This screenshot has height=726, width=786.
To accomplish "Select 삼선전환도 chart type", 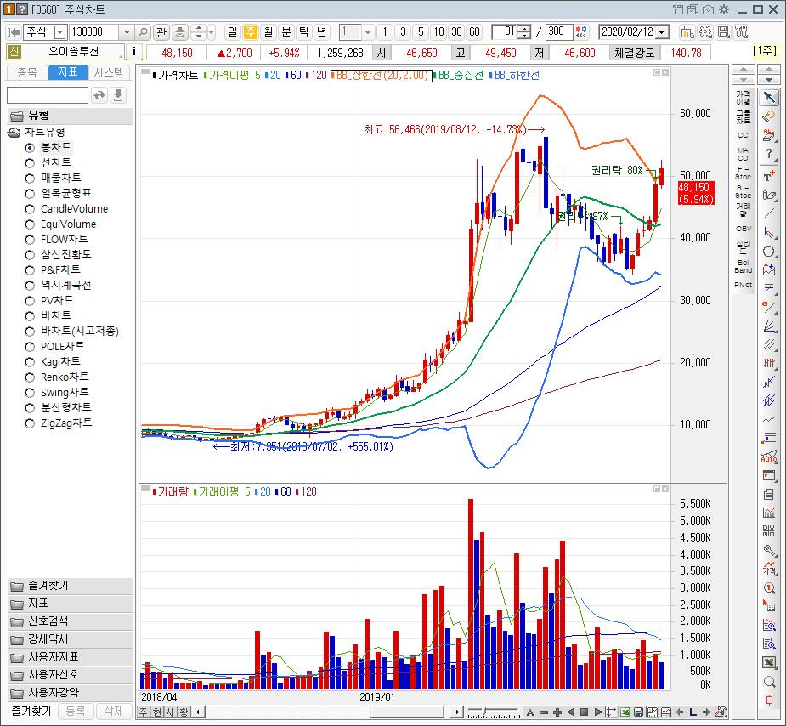I will 58,255.
